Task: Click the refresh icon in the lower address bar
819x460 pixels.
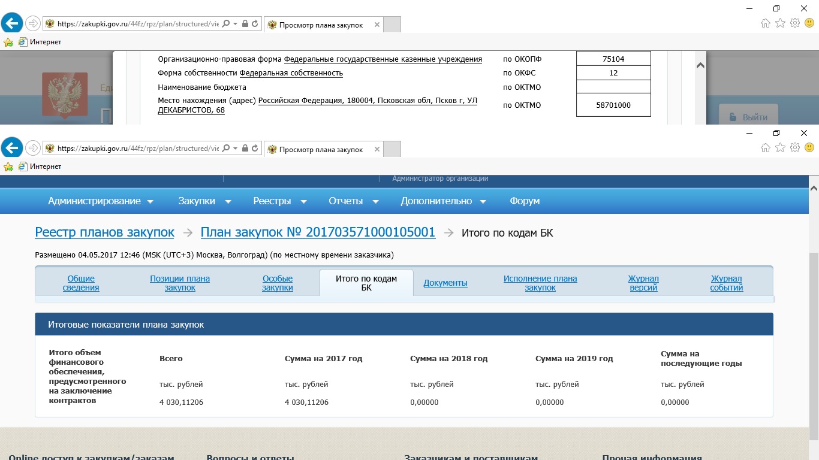Action: pos(255,148)
